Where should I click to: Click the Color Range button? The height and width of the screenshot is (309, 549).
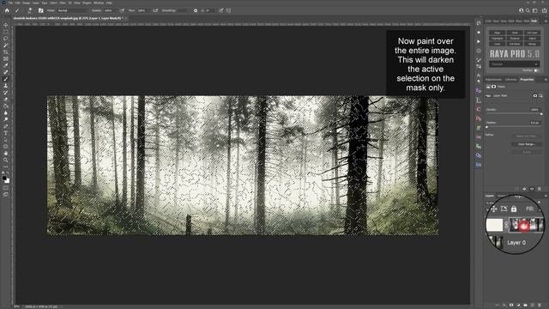pyautogui.click(x=527, y=144)
